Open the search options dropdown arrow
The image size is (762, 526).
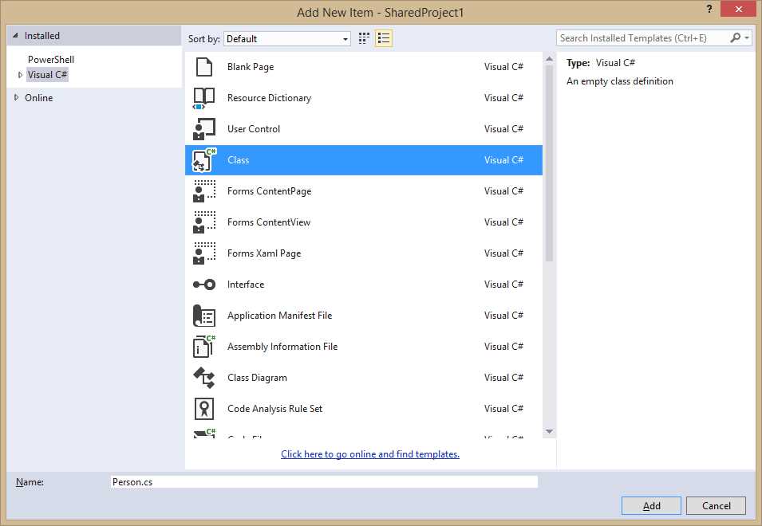point(747,37)
